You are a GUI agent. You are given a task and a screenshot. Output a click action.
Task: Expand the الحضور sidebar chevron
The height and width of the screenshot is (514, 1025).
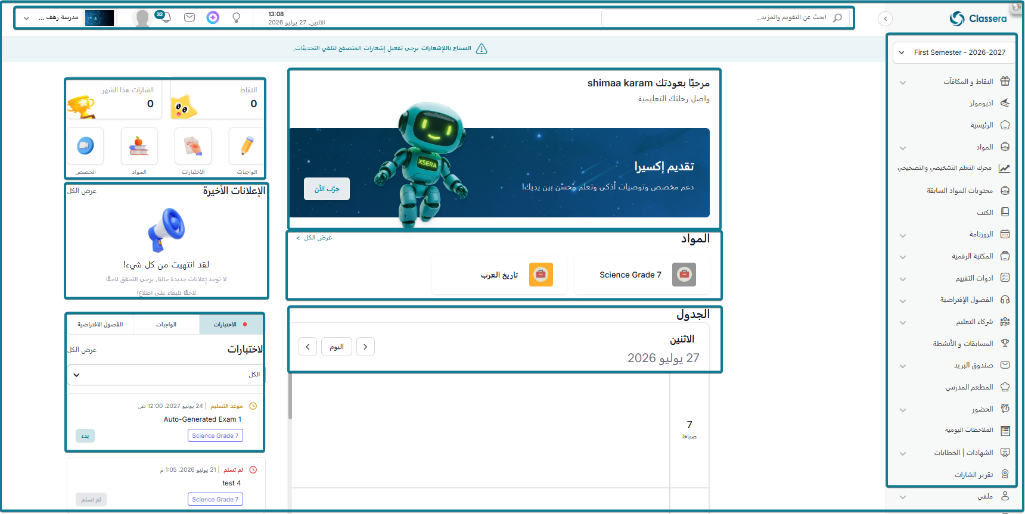point(903,410)
